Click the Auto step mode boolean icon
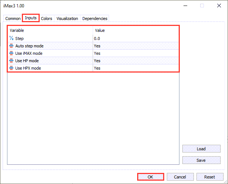Image resolution: width=228 pixels, height=184 pixels. pyautogui.click(x=11, y=46)
